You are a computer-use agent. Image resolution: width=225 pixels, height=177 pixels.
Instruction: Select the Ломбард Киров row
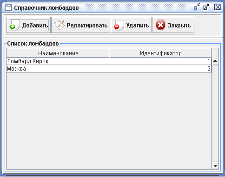109,61
